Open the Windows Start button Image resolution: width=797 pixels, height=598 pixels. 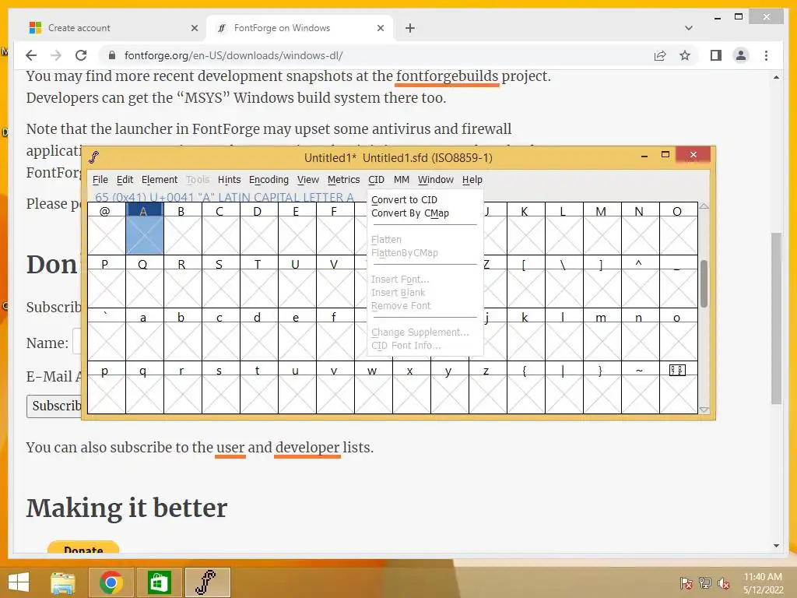(x=19, y=582)
